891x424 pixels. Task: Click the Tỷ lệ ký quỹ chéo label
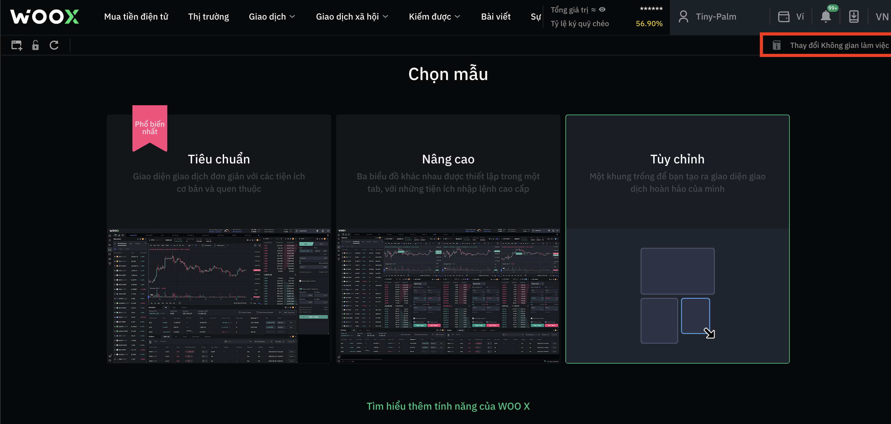[x=579, y=23]
